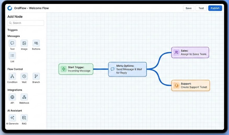This screenshot has height=135, width=229.
Task: Select the Image message node icon
Action: click(24, 43)
